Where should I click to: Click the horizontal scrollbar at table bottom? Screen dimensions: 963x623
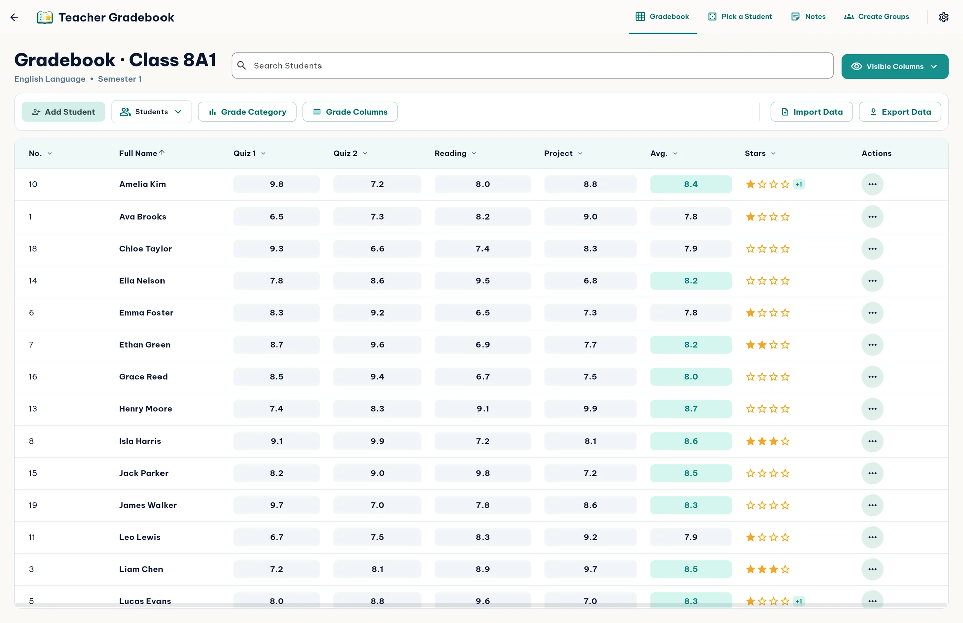click(481, 605)
